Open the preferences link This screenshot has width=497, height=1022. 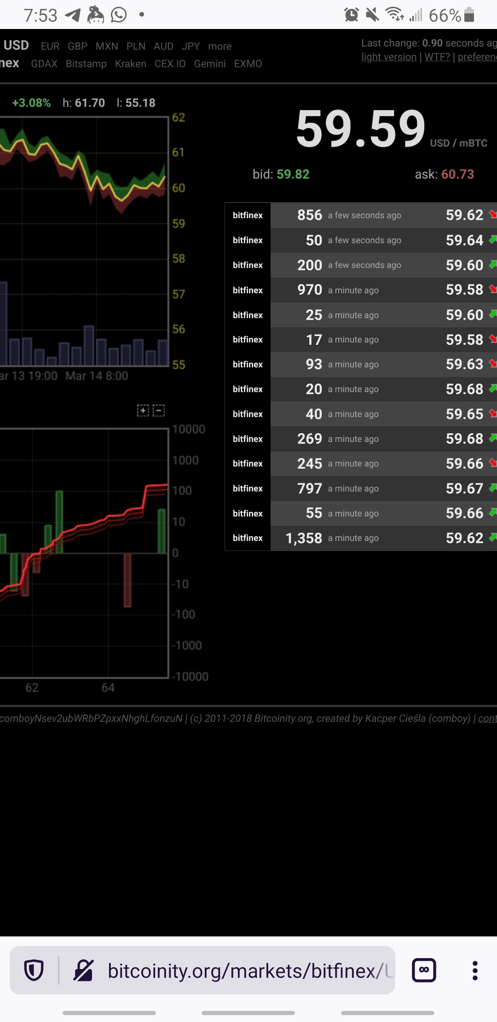point(477,57)
